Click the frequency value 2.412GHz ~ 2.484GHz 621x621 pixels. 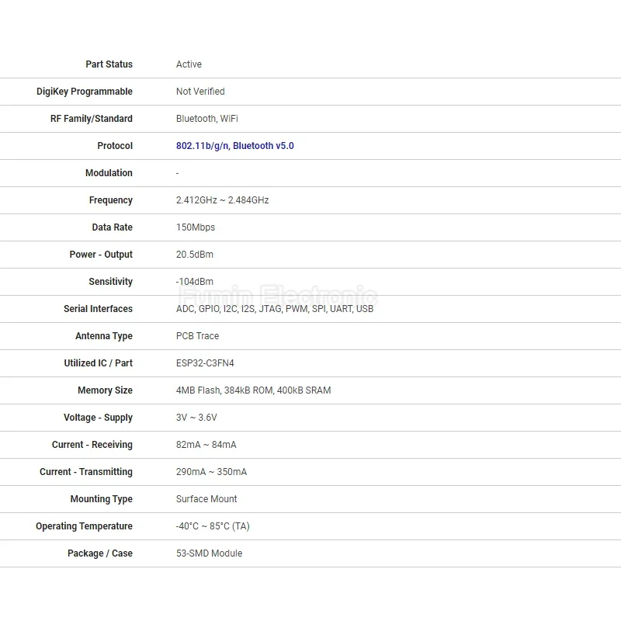tap(222, 200)
